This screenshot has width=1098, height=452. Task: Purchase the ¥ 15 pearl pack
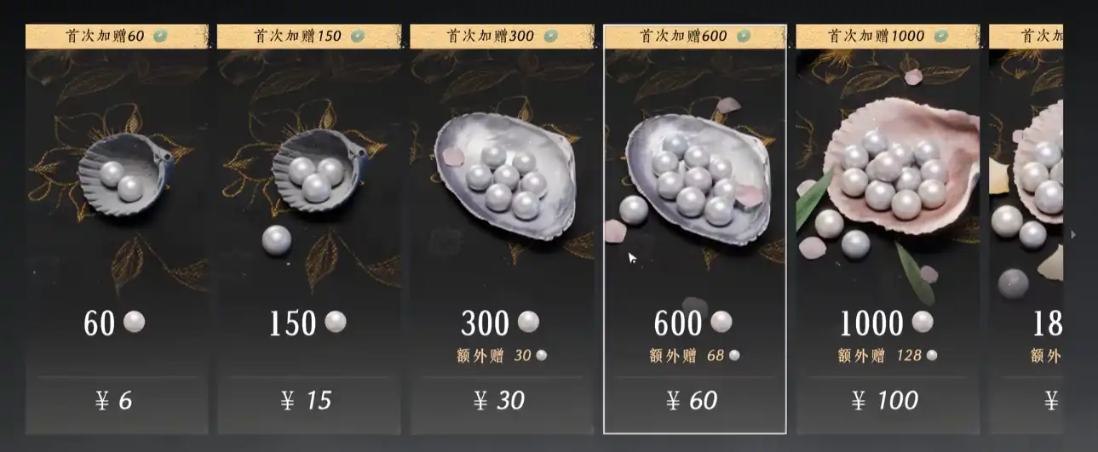pos(308,400)
